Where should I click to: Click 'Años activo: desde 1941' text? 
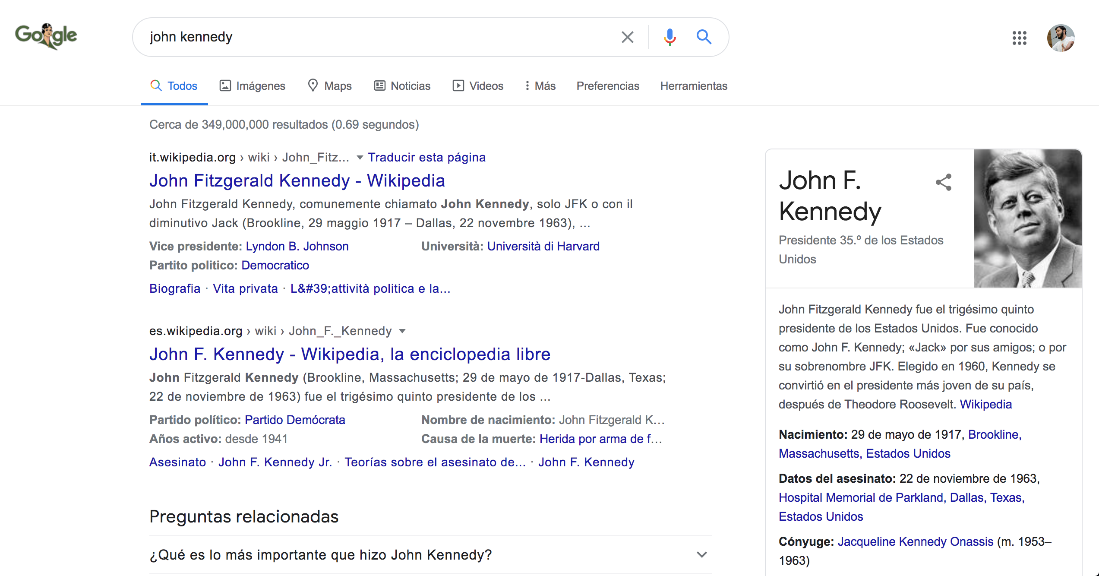[x=218, y=439]
